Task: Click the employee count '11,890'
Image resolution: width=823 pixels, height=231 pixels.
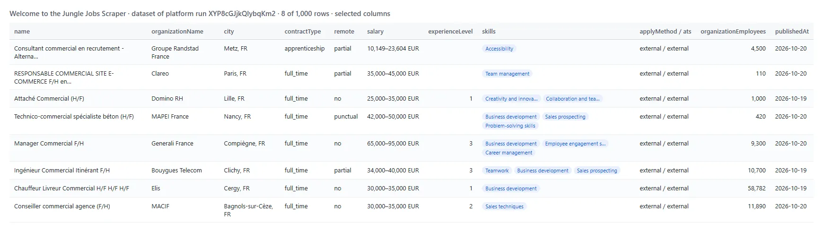Action: pos(757,206)
